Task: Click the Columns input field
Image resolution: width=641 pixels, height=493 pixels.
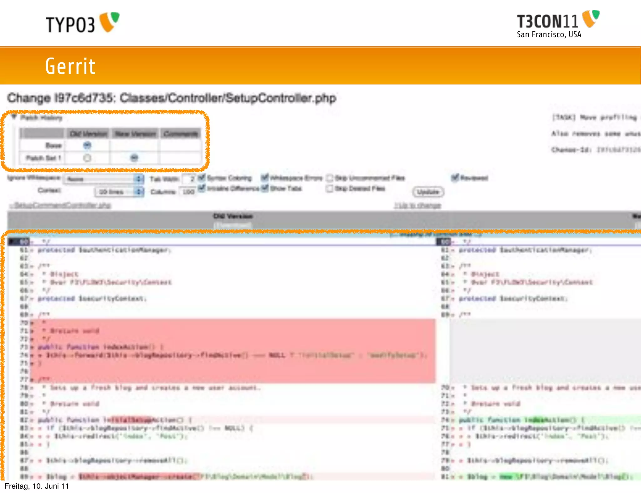Action: coord(188,191)
